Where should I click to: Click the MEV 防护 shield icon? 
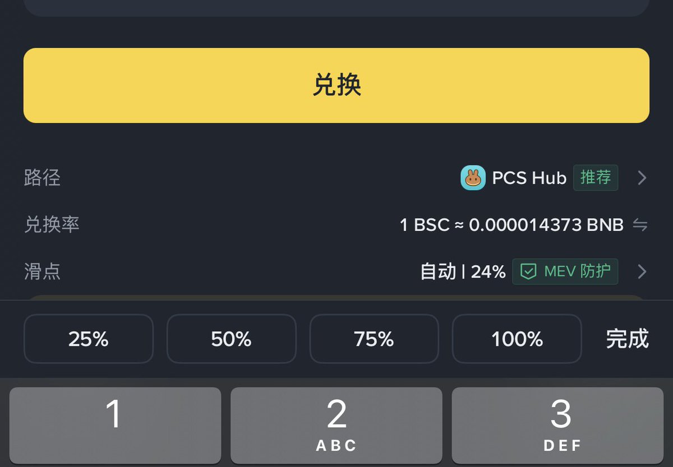[x=528, y=272]
